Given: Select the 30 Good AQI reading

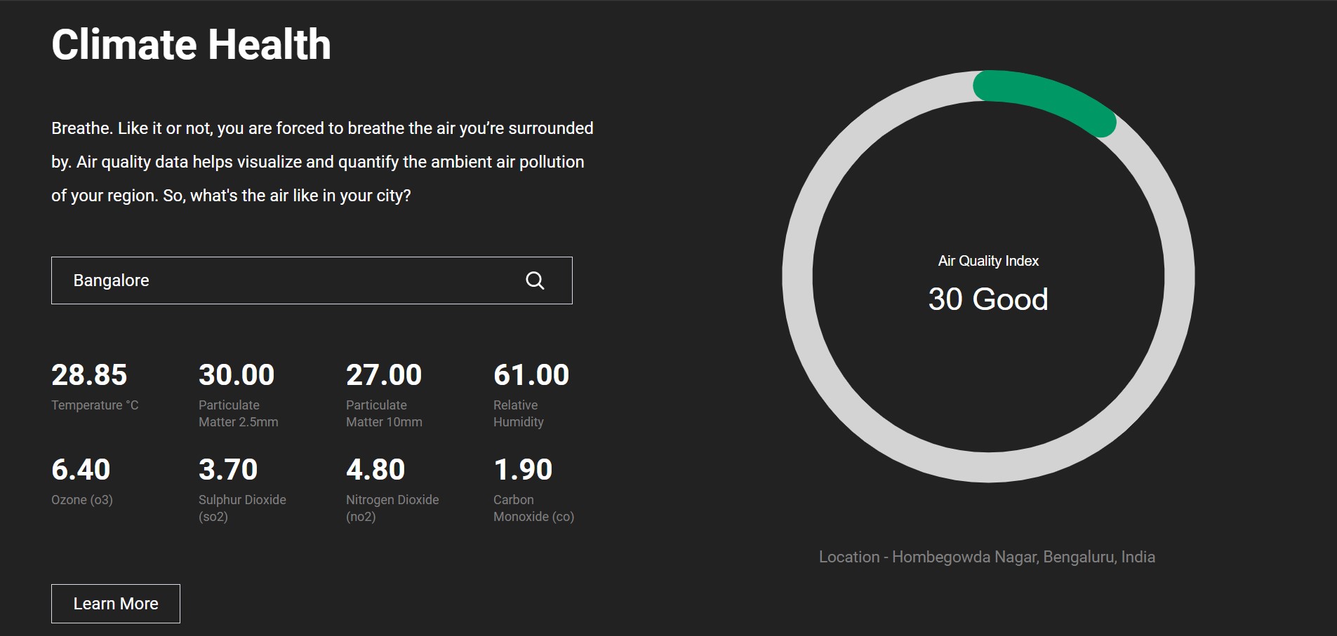Looking at the screenshot, I should click(989, 299).
